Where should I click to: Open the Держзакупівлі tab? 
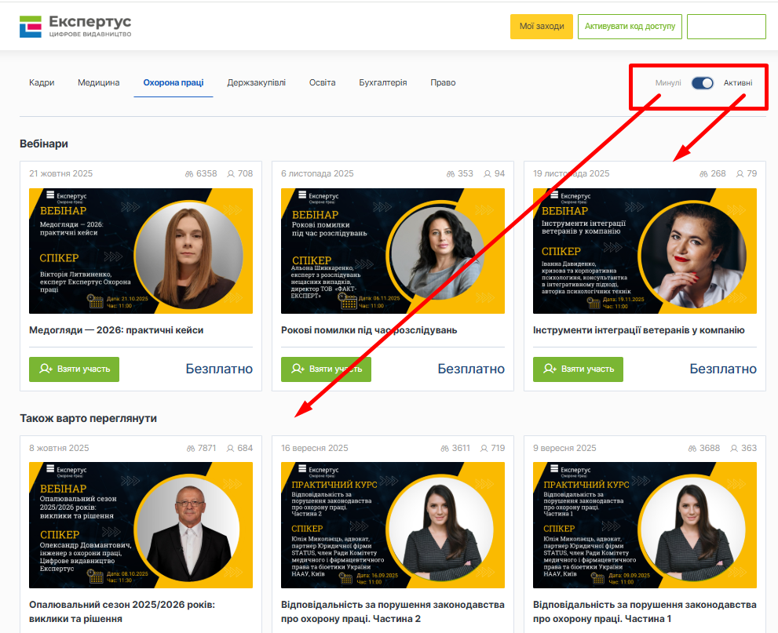pyautogui.click(x=256, y=83)
